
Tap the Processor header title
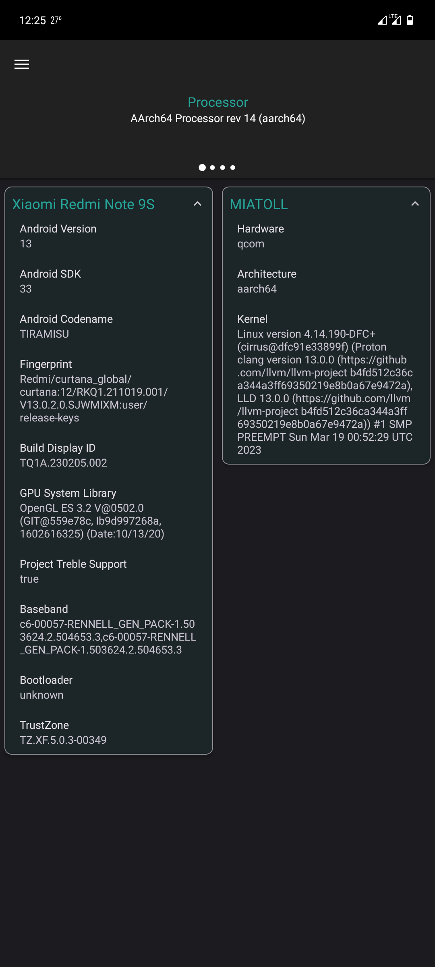217,102
